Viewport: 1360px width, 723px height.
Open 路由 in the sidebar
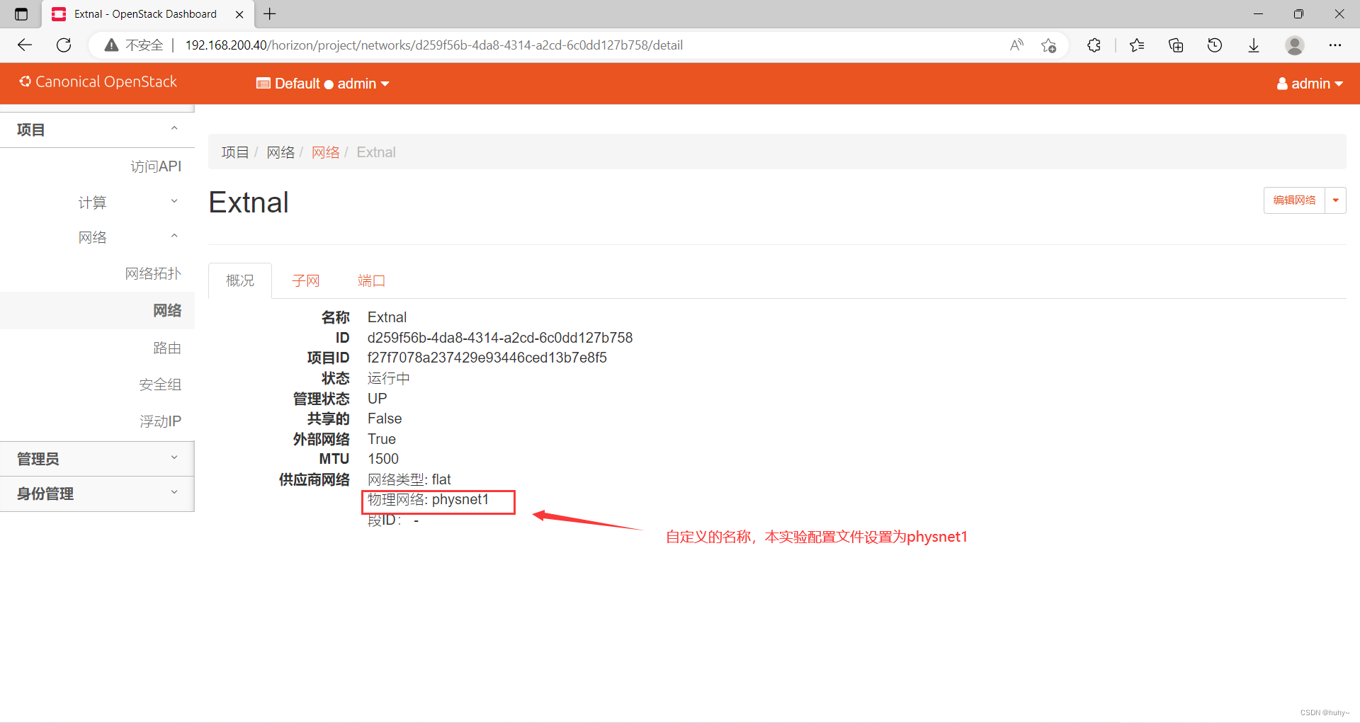pyautogui.click(x=167, y=348)
